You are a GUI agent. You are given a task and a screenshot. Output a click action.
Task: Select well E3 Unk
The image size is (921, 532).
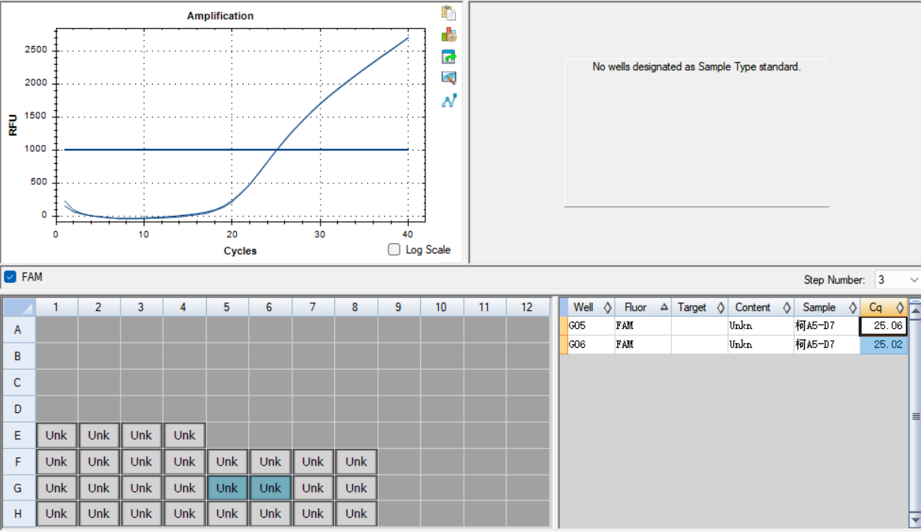141,435
